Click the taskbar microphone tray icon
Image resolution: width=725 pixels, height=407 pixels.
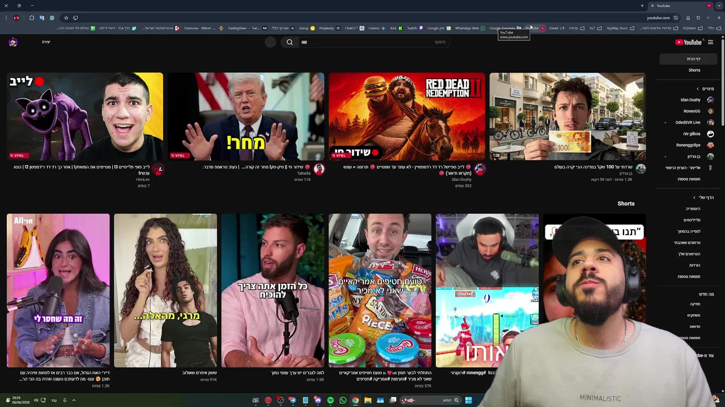(65, 400)
